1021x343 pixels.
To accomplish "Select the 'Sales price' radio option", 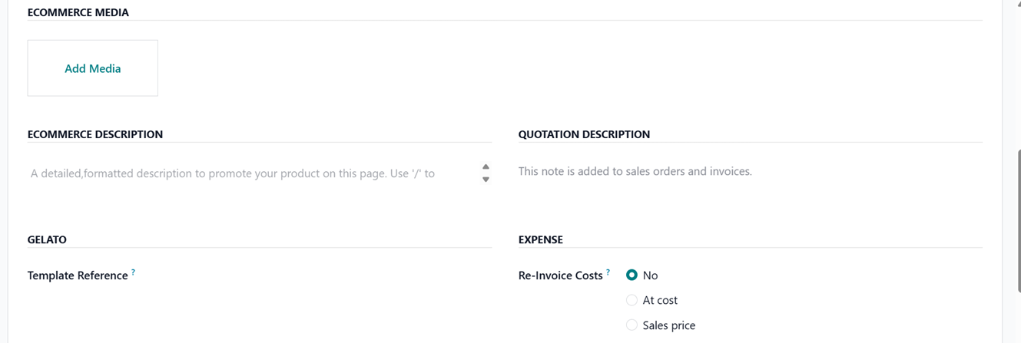I will (x=631, y=325).
